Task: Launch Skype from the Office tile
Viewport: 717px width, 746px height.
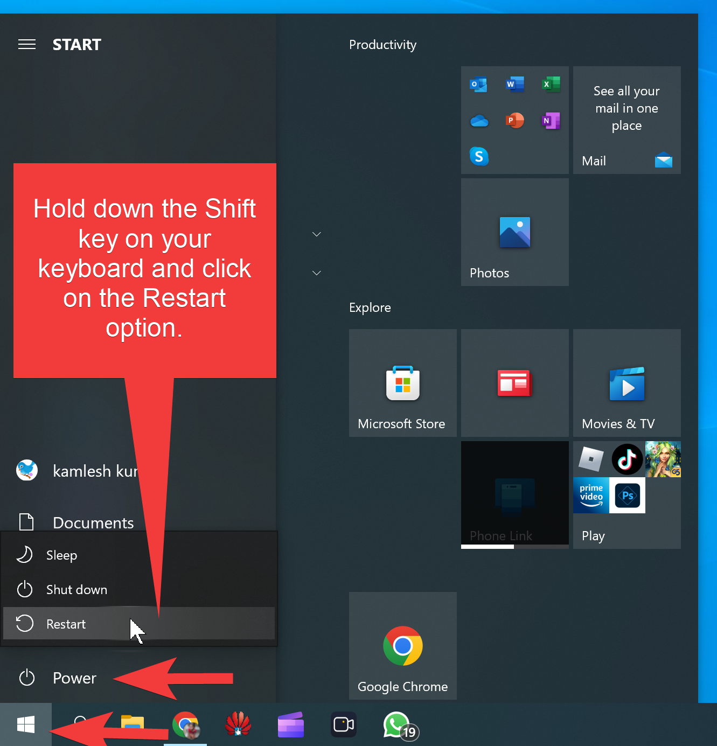Action: pyautogui.click(x=479, y=156)
